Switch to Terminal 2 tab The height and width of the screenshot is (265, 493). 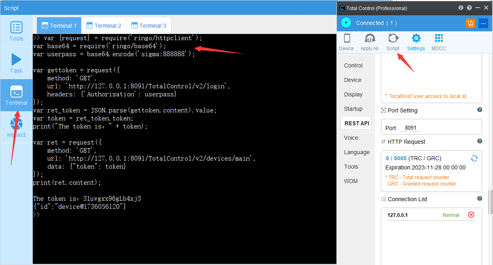point(104,26)
